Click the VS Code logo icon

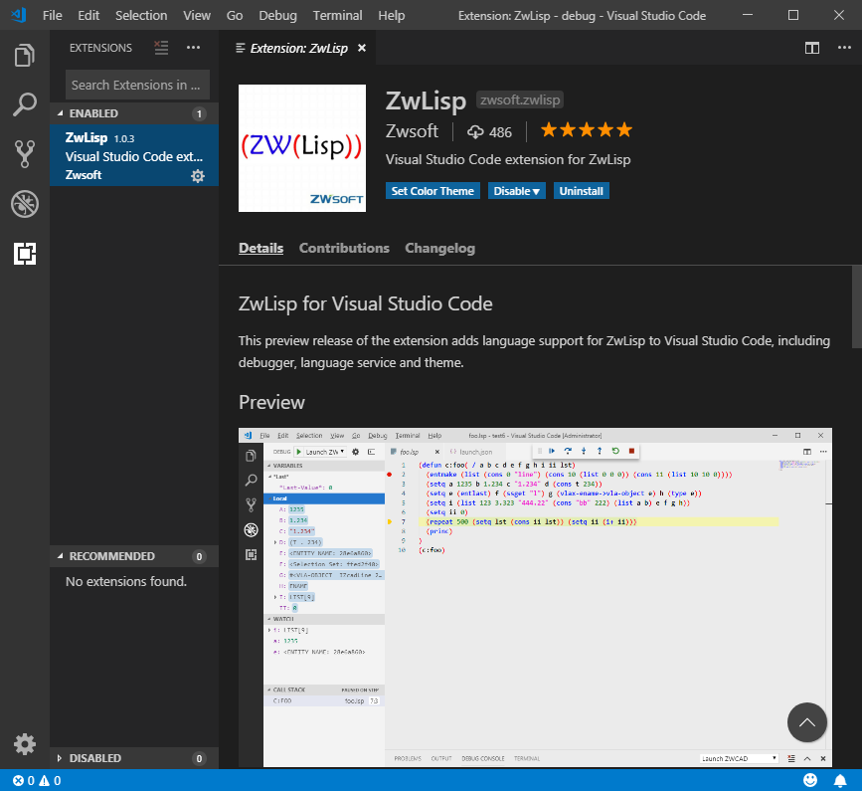(x=19, y=15)
